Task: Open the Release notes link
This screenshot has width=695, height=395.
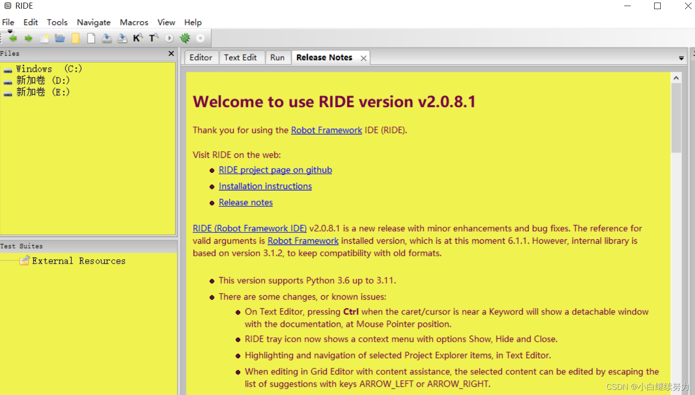Action: click(x=246, y=202)
